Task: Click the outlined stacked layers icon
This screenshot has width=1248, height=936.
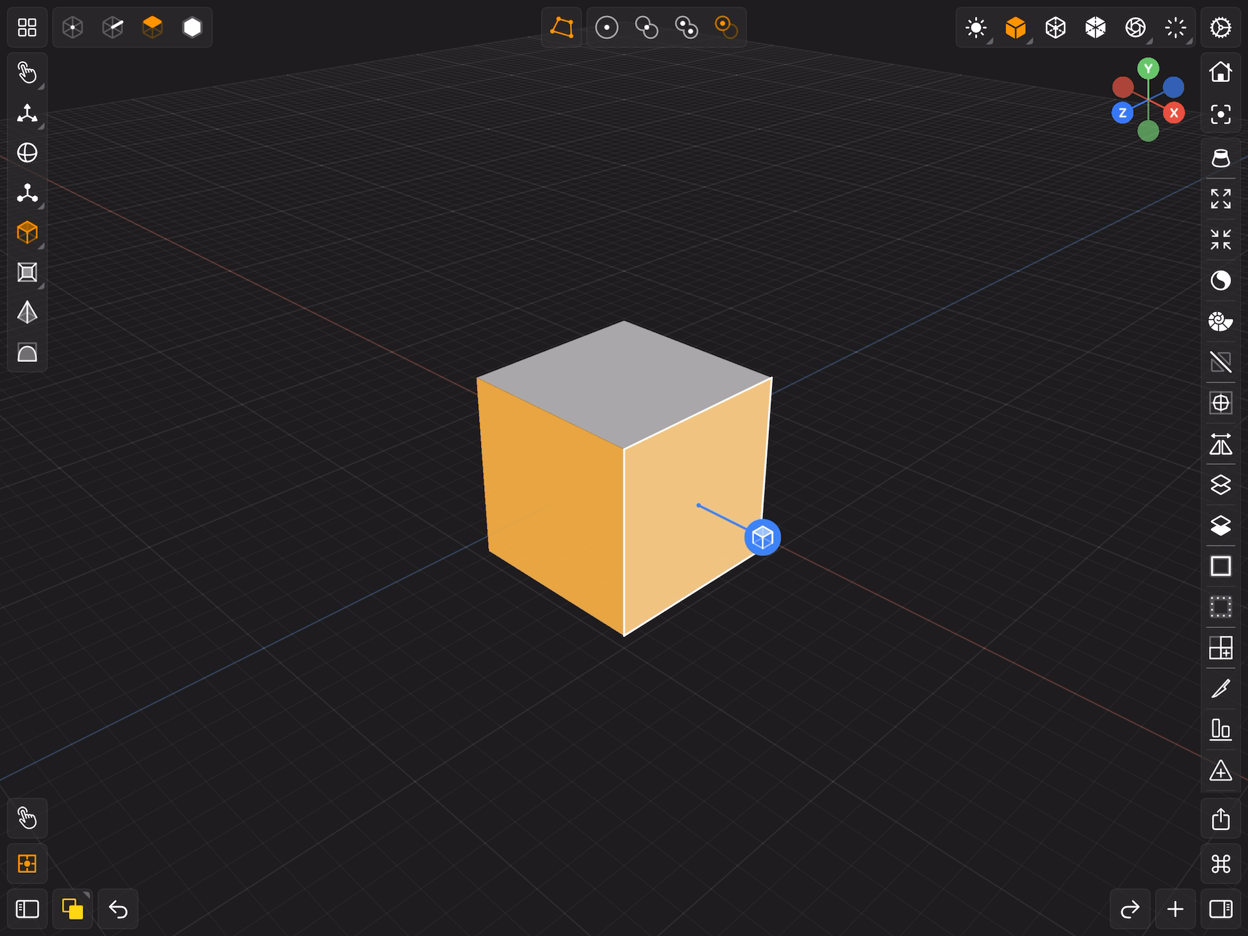Action: coord(1221,485)
